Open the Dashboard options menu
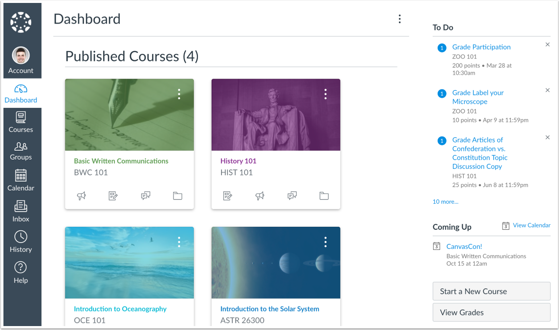This screenshot has height=330, width=559. coord(399,19)
